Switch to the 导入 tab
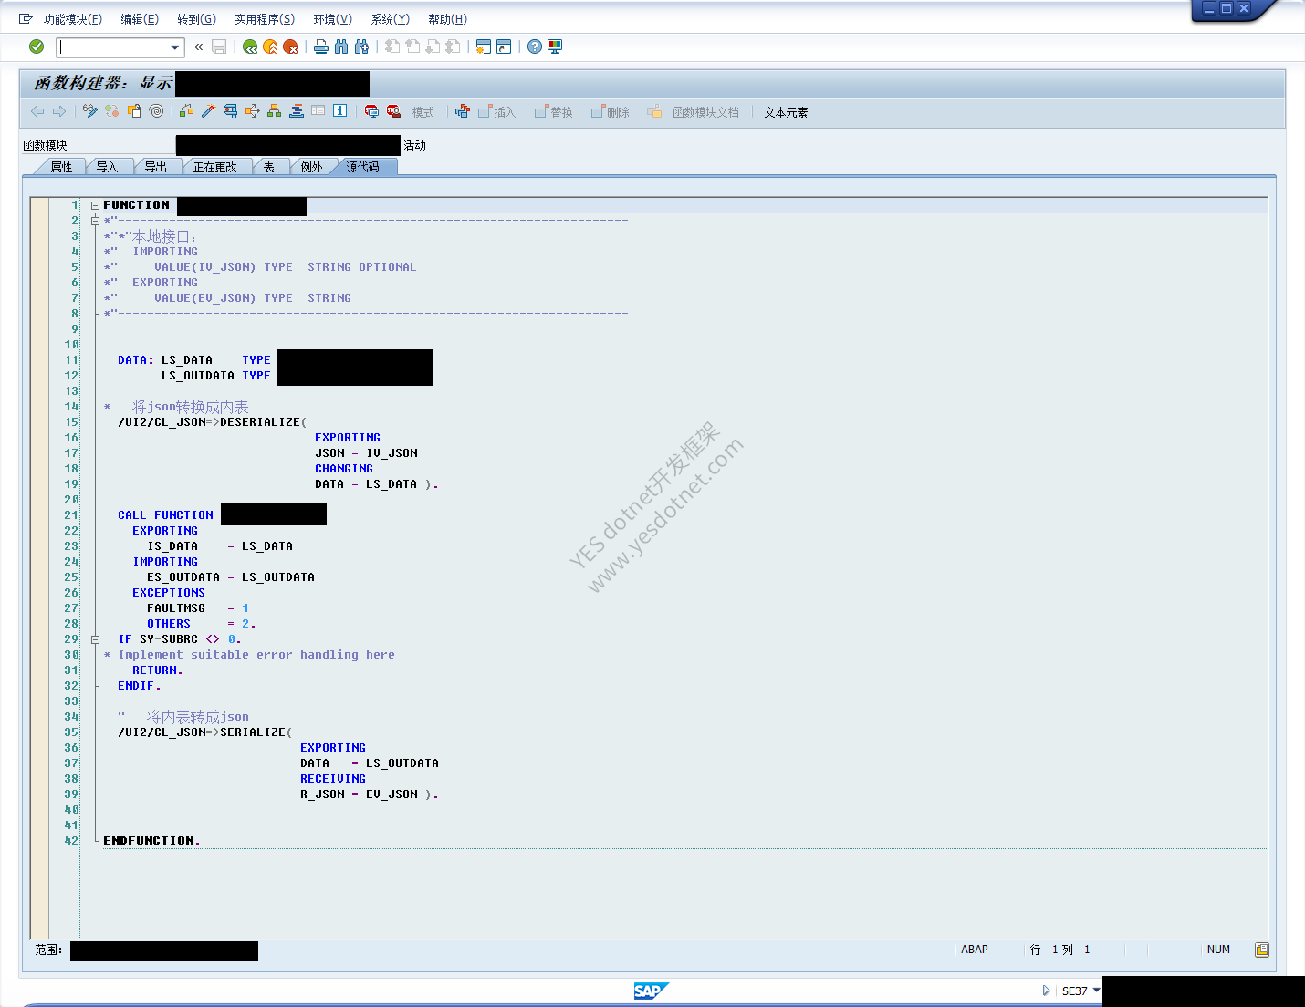Screen dimensions: 1305x1007 point(108,167)
